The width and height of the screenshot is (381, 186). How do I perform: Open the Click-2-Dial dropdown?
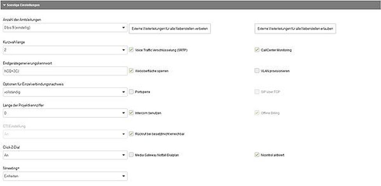pos(65,155)
